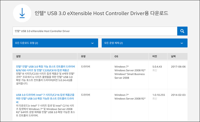The width and height of the screenshot is (200, 122).
Task: Click the page title heading text
Action: point(101,13)
